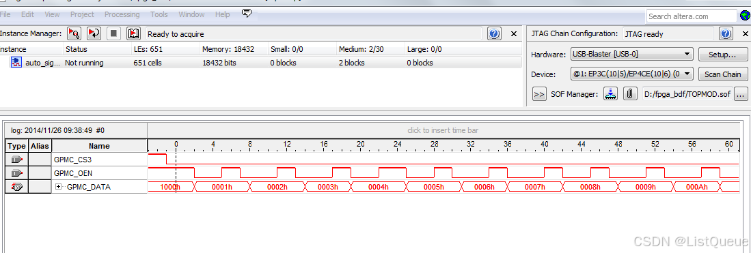Click the Program Device download icon
Image resolution: width=751 pixels, height=253 pixels.
pyautogui.click(x=610, y=93)
